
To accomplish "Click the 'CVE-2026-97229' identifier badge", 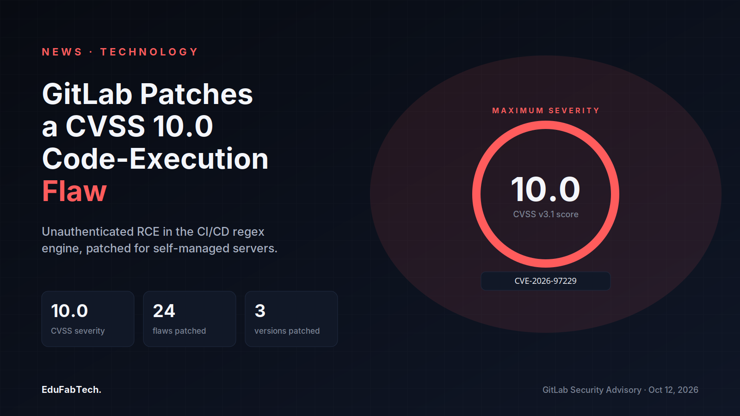I will tap(546, 281).
